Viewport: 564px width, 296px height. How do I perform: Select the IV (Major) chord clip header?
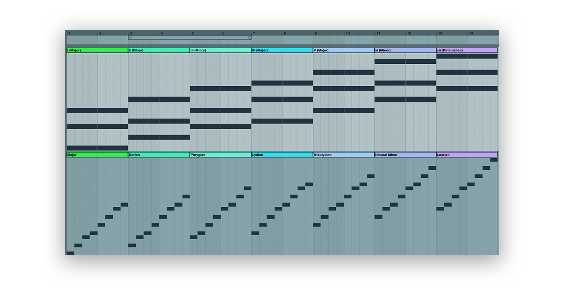tap(282, 50)
